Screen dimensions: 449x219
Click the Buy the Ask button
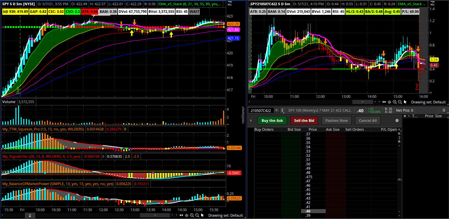[x=272, y=121]
